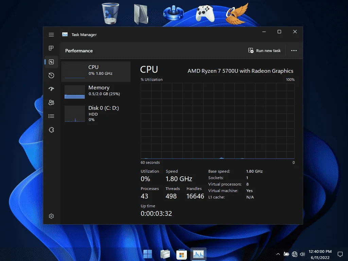348x261 pixels.
Task: Click AMD Ryzen 7 5700U processor name
Action: point(240,71)
